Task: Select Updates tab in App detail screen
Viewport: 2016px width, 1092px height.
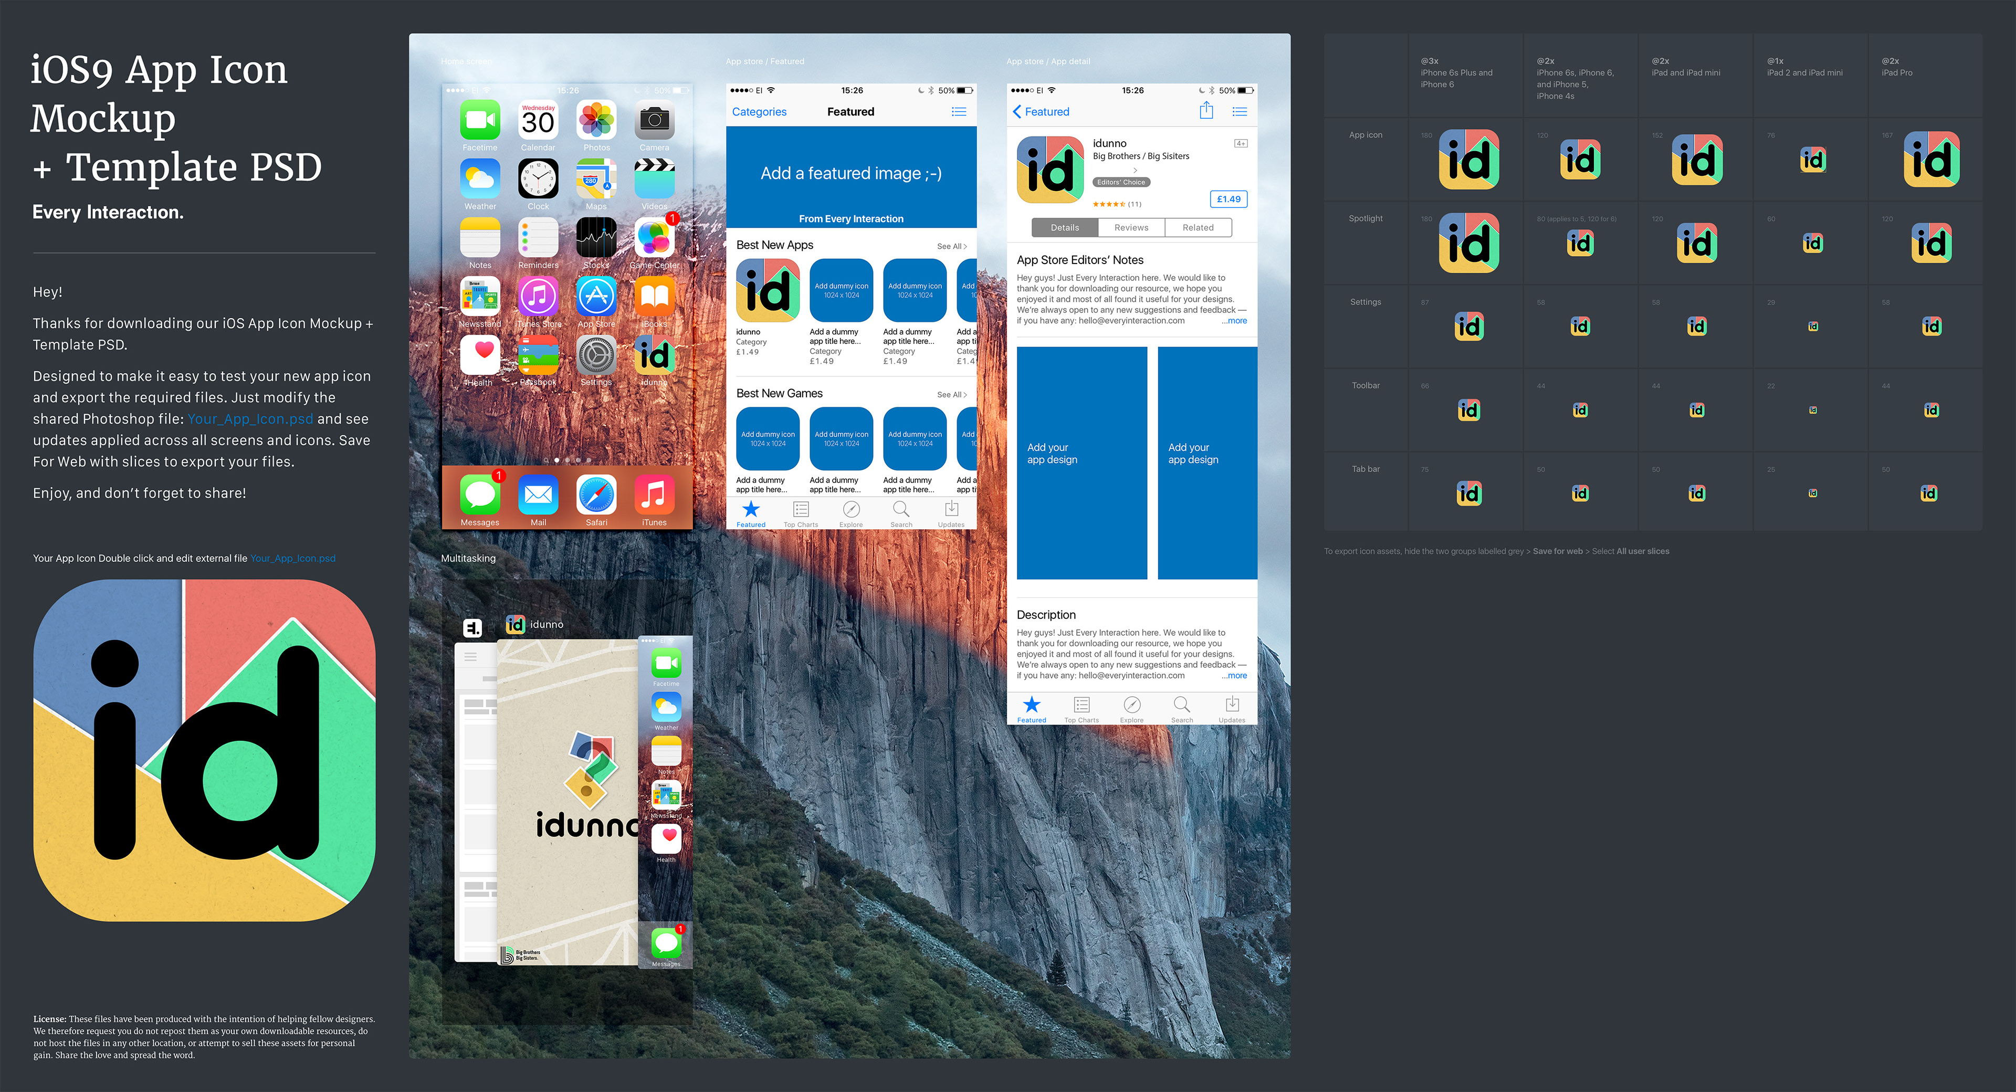Action: (x=1232, y=709)
